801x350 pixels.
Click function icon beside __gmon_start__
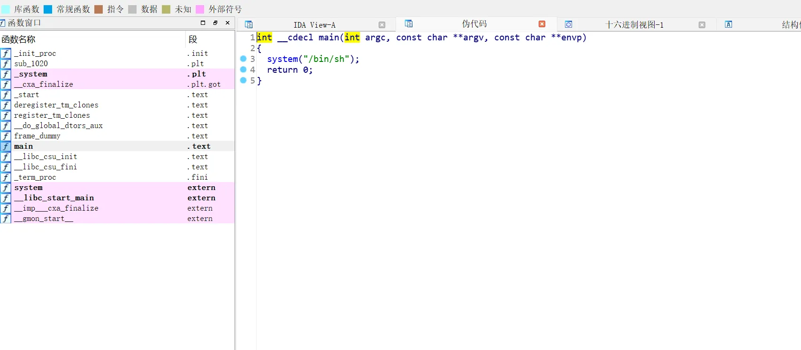pyautogui.click(x=6, y=219)
